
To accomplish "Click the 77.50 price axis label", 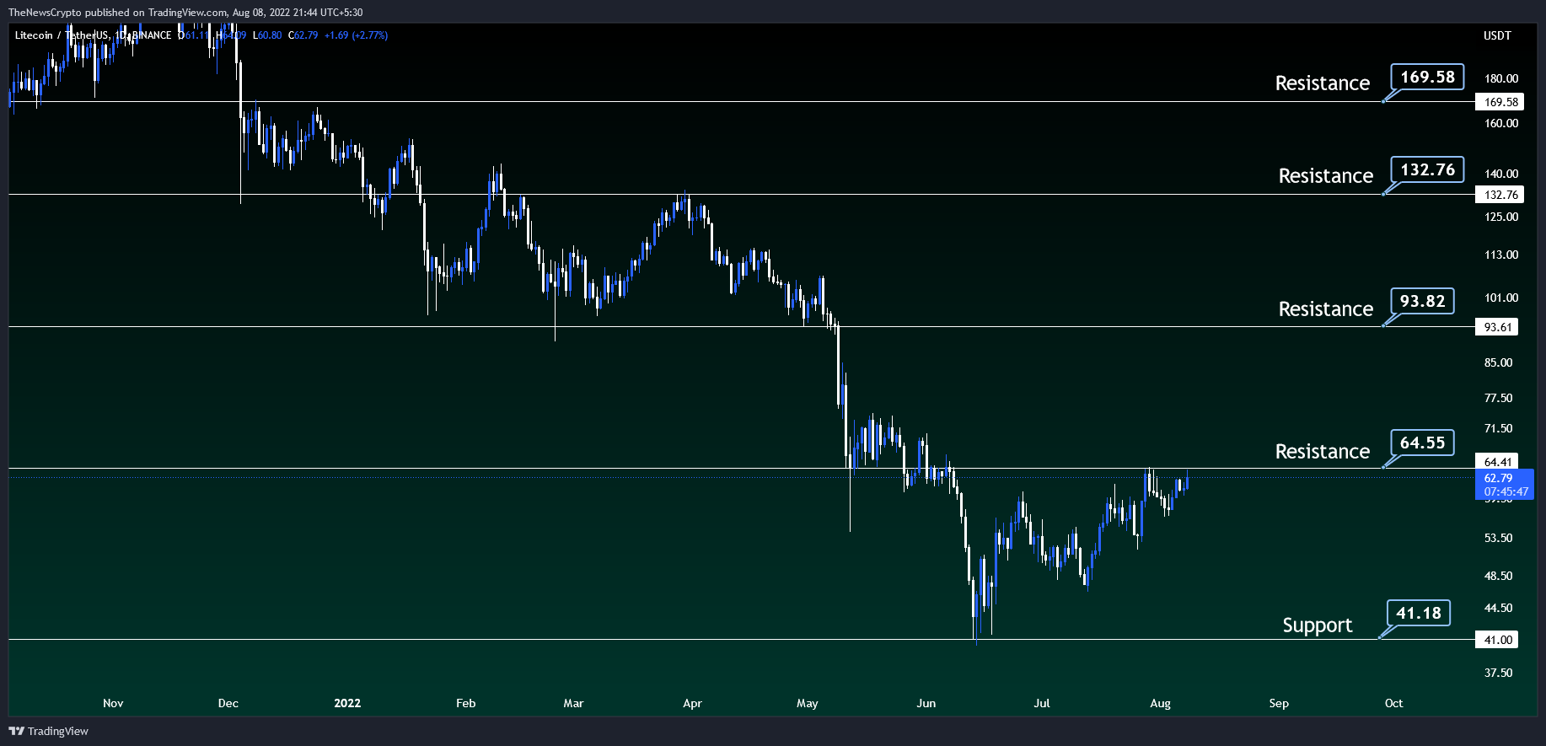I will click(x=1498, y=398).
